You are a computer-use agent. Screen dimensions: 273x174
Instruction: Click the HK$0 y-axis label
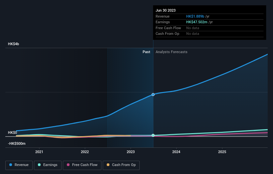click(13, 132)
